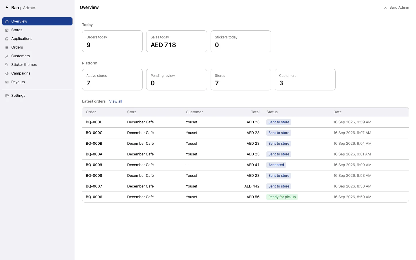Click the Applications inbox icon

(x=7, y=39)
